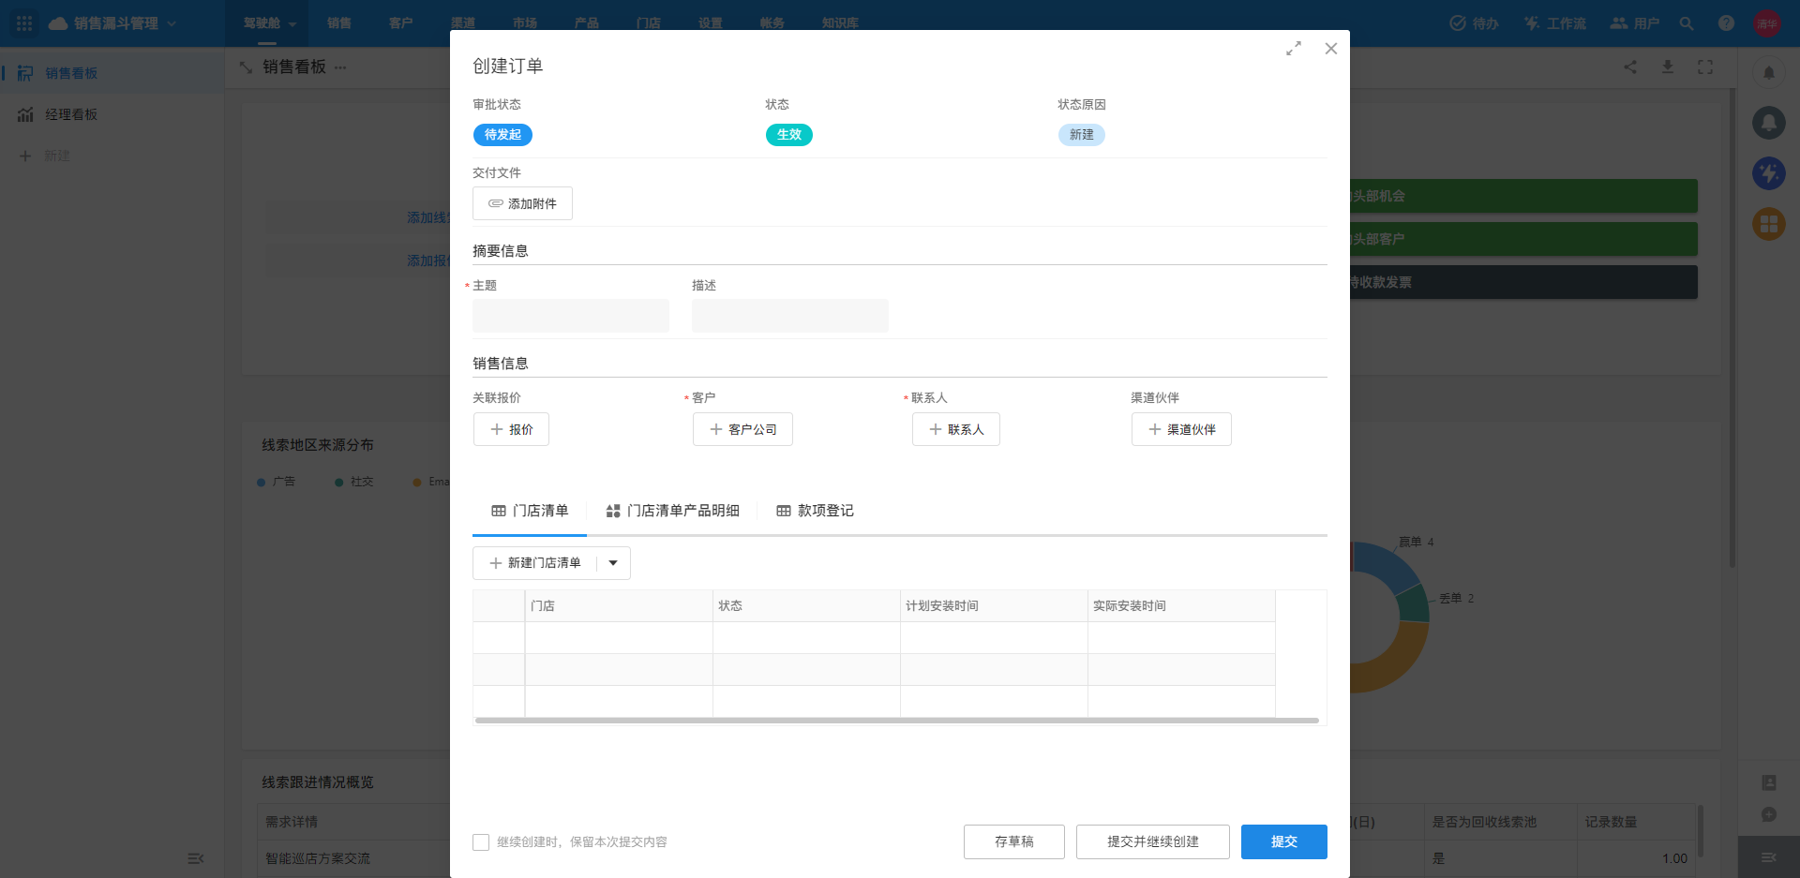Switch to the 门店清单产品明细 tab

[x=672, y=511]
